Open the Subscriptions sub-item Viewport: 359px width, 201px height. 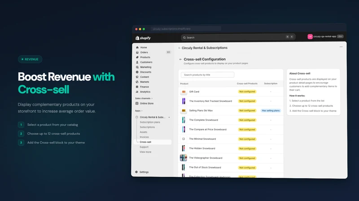[x=147, y=127]
